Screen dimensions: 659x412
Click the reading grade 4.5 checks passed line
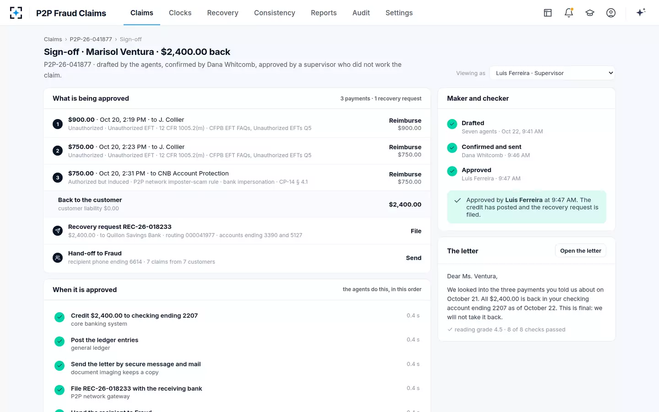click(x=506, y=330)
